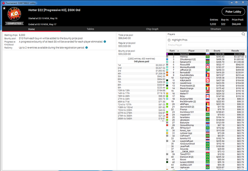Click the magenta color label for tennisl58
248x171 pixels.
tap(167, 54)
